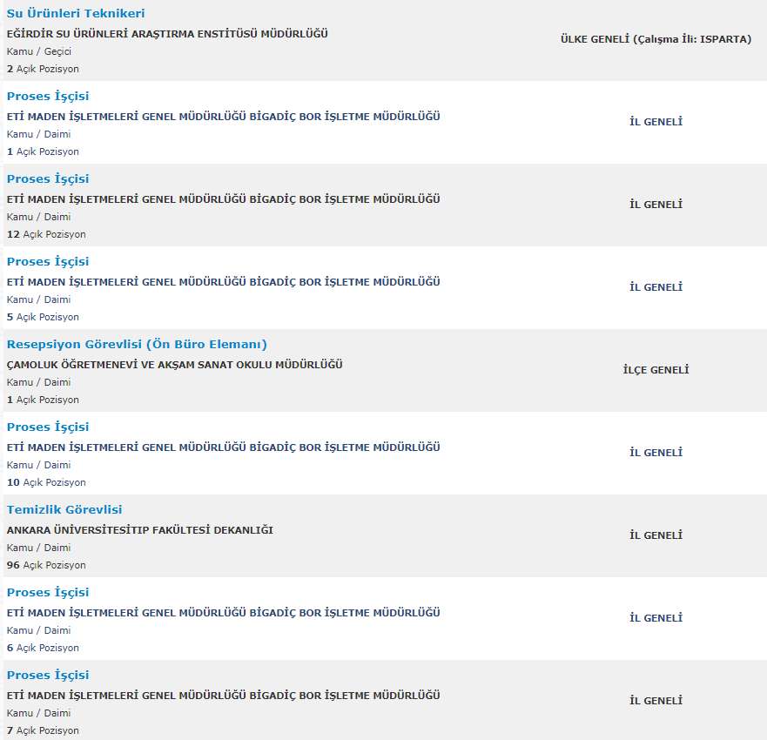Open Proses İşçisi listing with 10 Açık Pozisyon
Screen dimensions: 767x740
click(x=48, y=427)
